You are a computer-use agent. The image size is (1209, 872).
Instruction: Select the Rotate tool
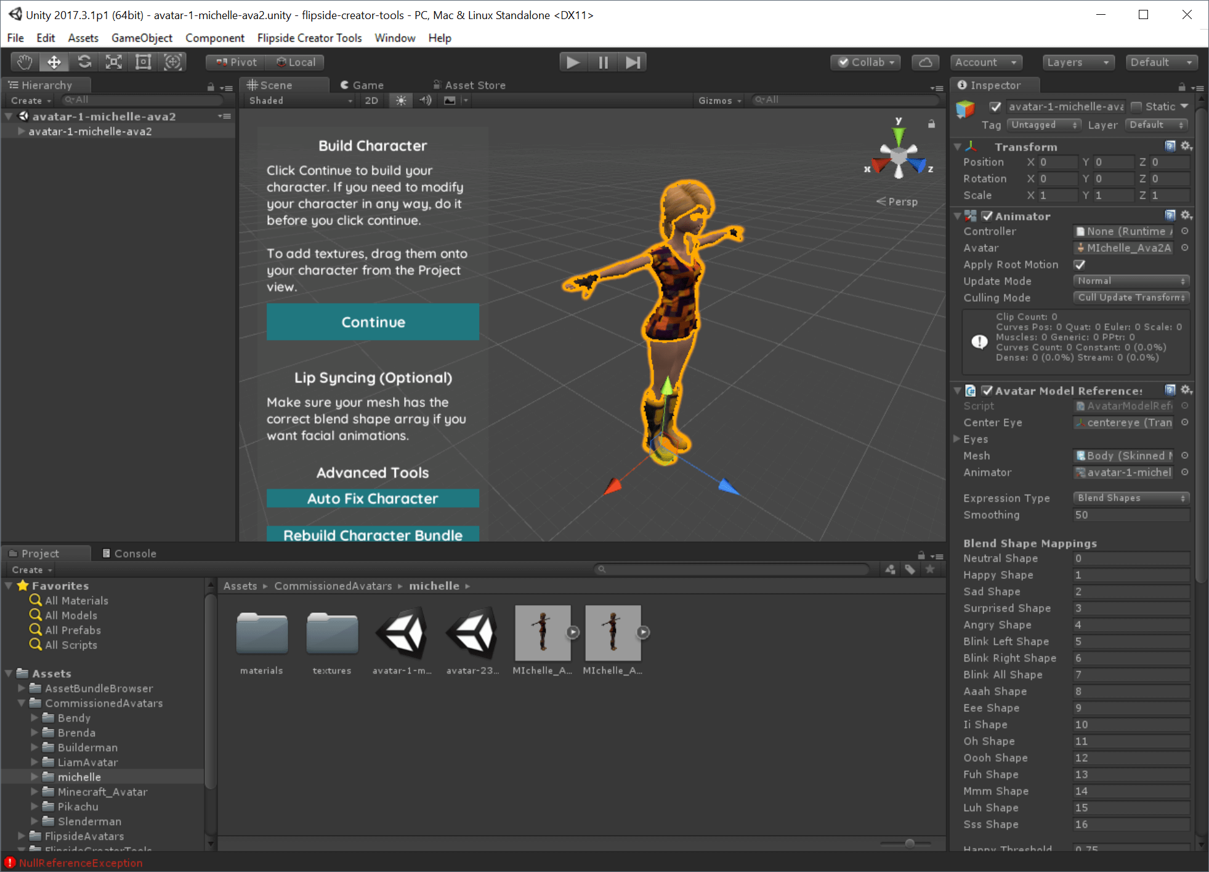click(x=84, y=62)
